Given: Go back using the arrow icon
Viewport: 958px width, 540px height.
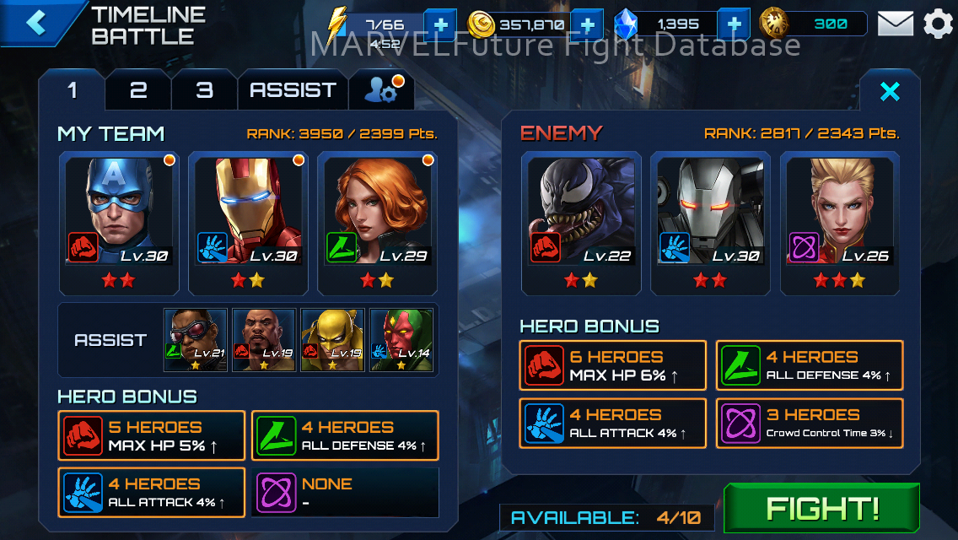Looking at the screenshot, I should point(35,23).
